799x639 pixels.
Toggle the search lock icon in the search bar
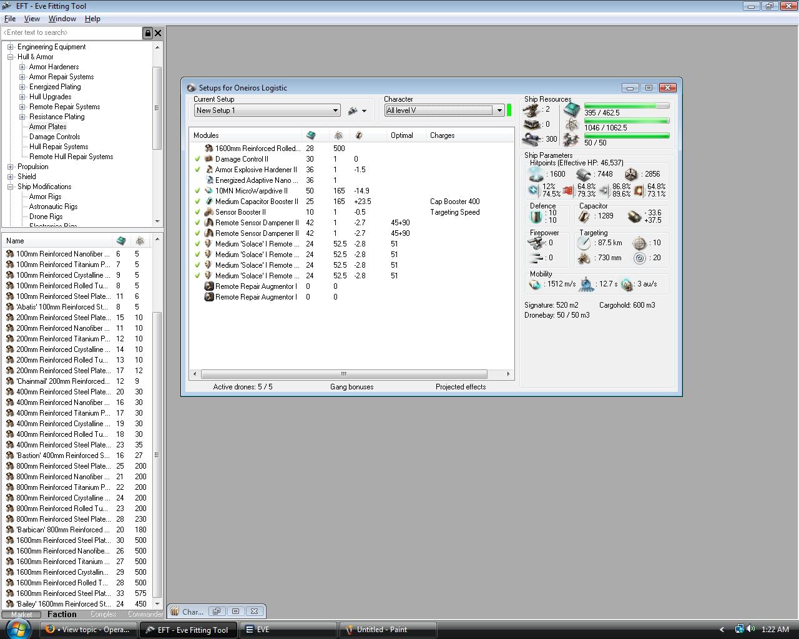(x=148, y=33)
